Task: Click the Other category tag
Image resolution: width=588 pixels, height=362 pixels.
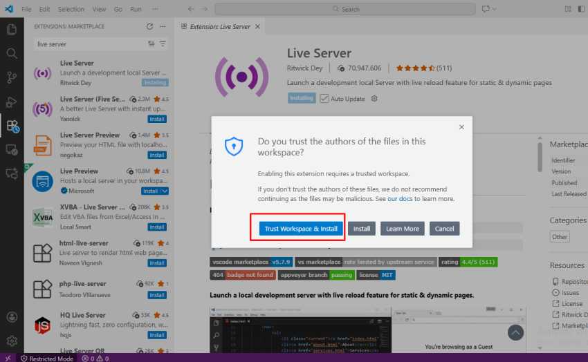Action: coord(560,236)
